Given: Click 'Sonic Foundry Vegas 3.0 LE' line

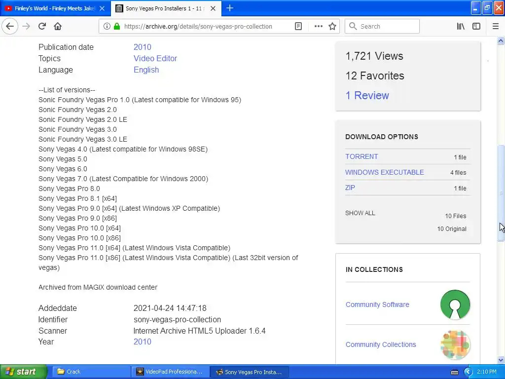Looking at the screenshot, I should pyautogui.click(x=83, y=139).
